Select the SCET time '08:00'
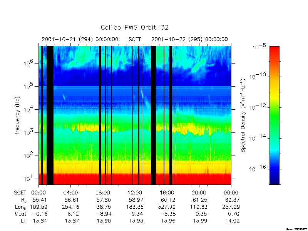Screen dimensions: 308x231 (x=103, y=193)
